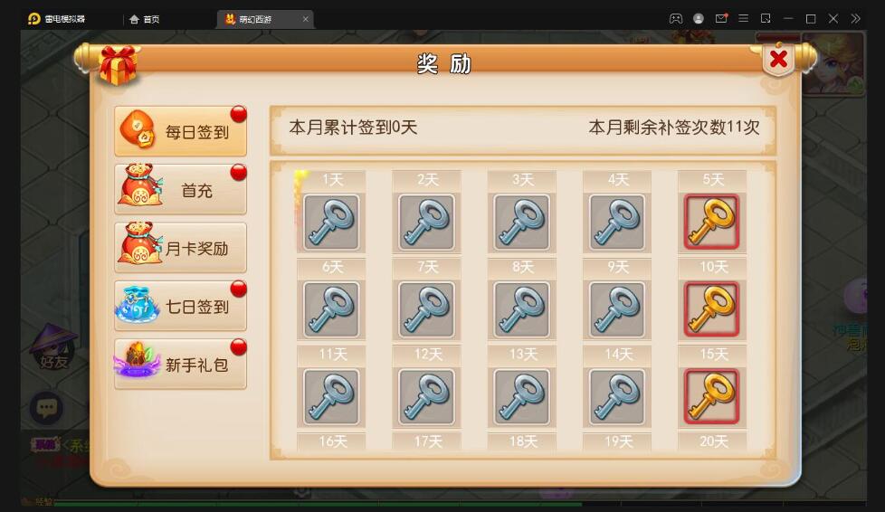
Task: Select the day 13 silver key
Action: pos(521,397)
